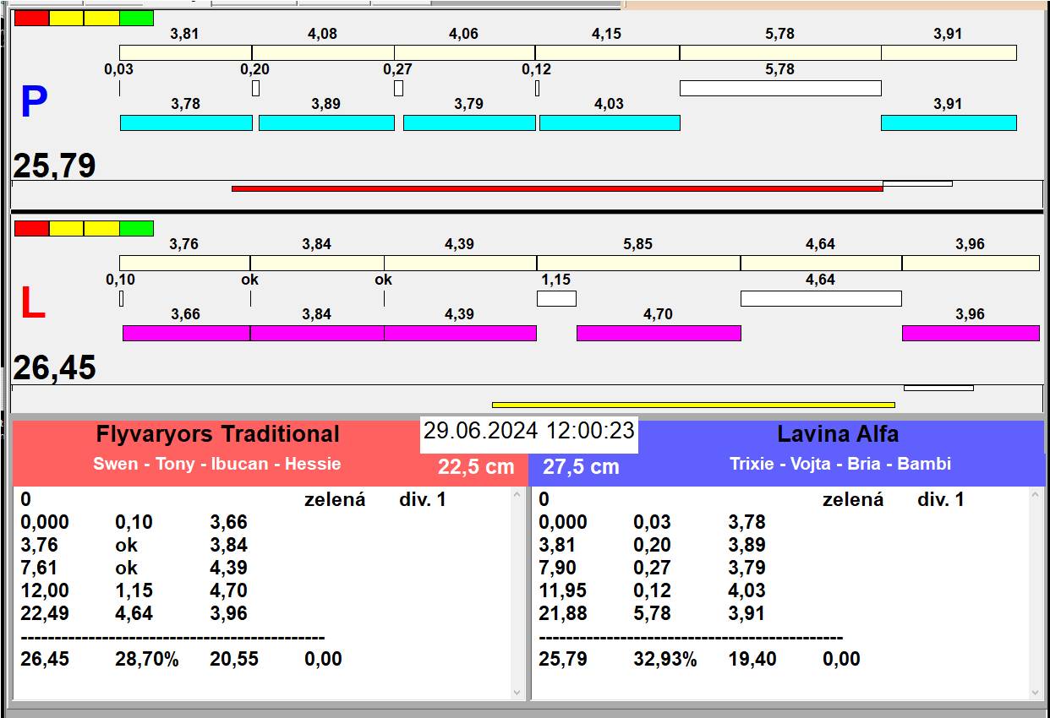
Task: Click the 22,49 cell in Flyvaryors table
Action: pos(45,613)
